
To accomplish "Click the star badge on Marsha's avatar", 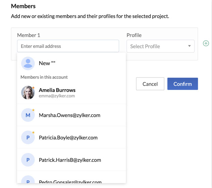I will (x=33, y=110).
